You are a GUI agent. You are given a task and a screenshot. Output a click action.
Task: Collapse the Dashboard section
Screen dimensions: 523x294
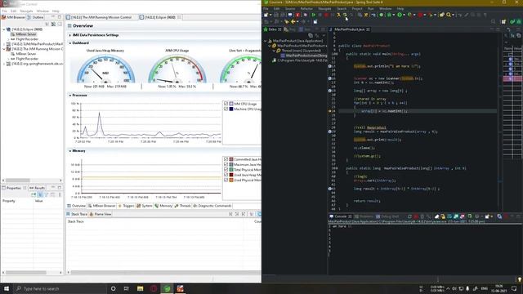[x=70, y=43]
